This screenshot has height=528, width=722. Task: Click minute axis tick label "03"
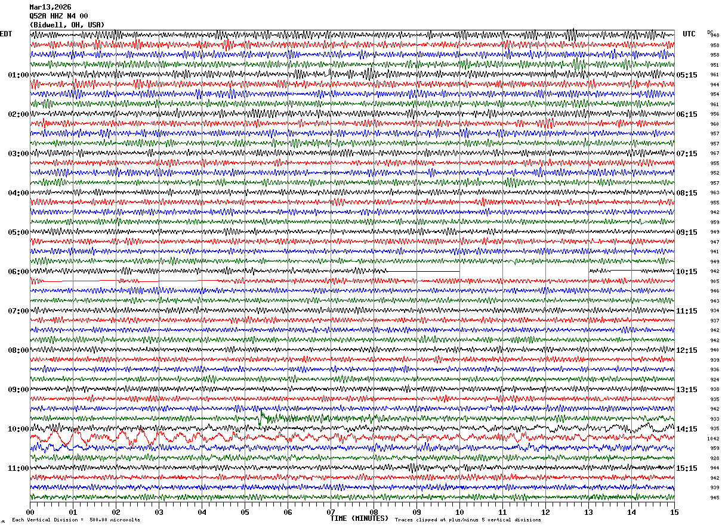[x=159, y=512]
